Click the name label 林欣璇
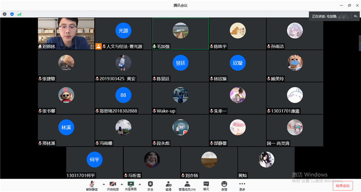 click(x=220, y=79)
